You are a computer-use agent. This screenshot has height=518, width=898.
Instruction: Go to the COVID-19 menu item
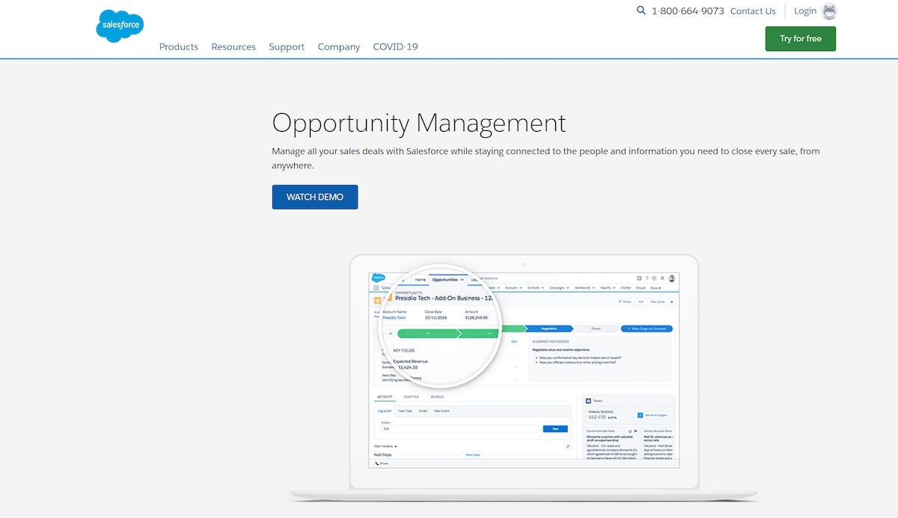(x=395, y=46)
